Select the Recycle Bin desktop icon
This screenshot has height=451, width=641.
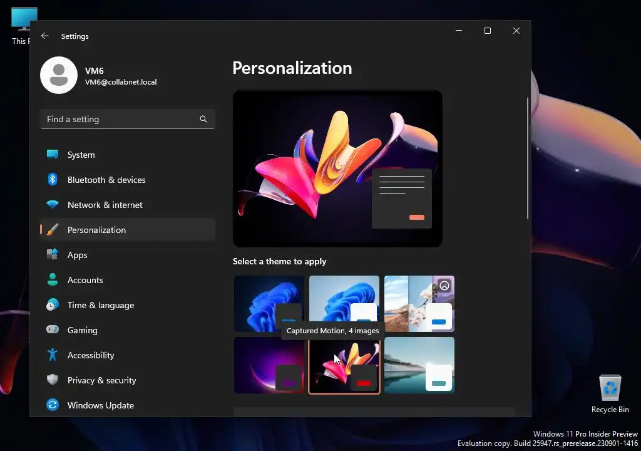(610, 394)
